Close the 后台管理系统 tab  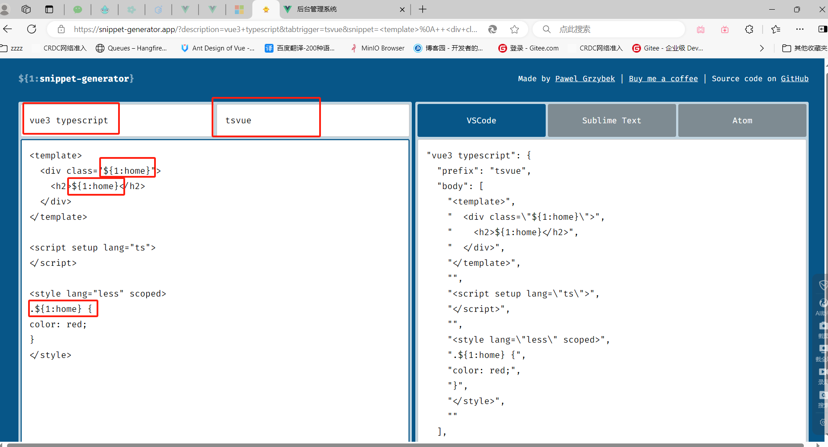(402, 9)
